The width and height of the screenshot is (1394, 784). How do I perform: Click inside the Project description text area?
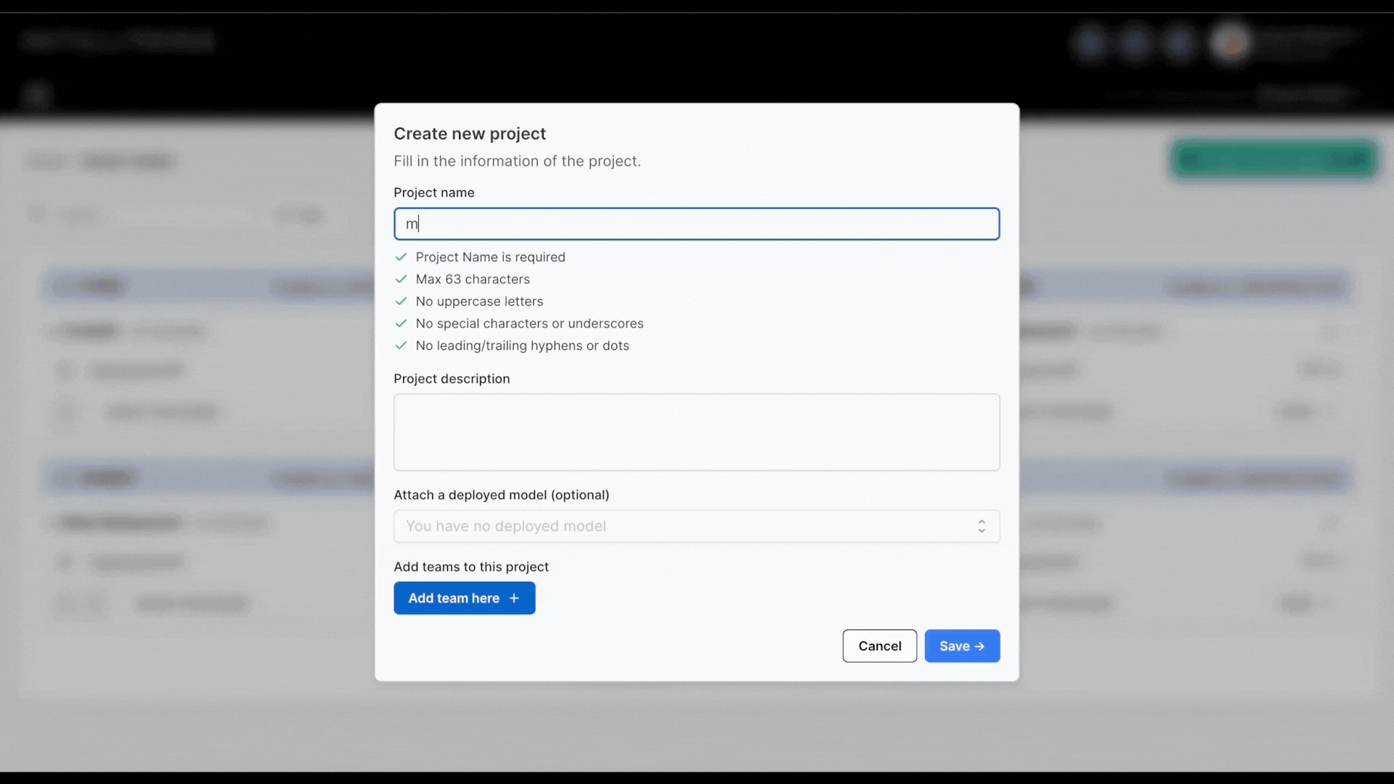coord(696,432)
